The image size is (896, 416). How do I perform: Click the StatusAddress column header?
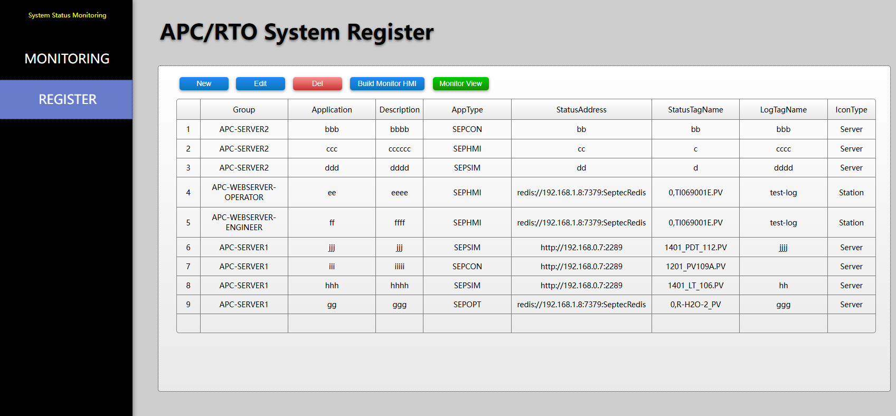pyautogui.click(x=581, y=110)
